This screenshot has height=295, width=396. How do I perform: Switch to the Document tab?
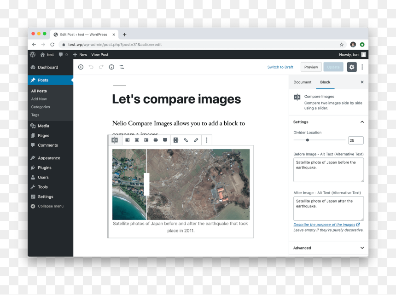(x=303, y=82)
